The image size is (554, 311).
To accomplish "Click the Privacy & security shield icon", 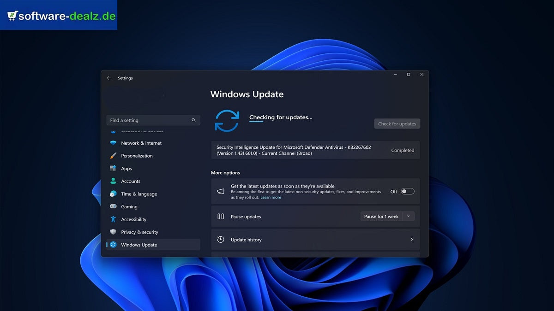I will 114,232.
